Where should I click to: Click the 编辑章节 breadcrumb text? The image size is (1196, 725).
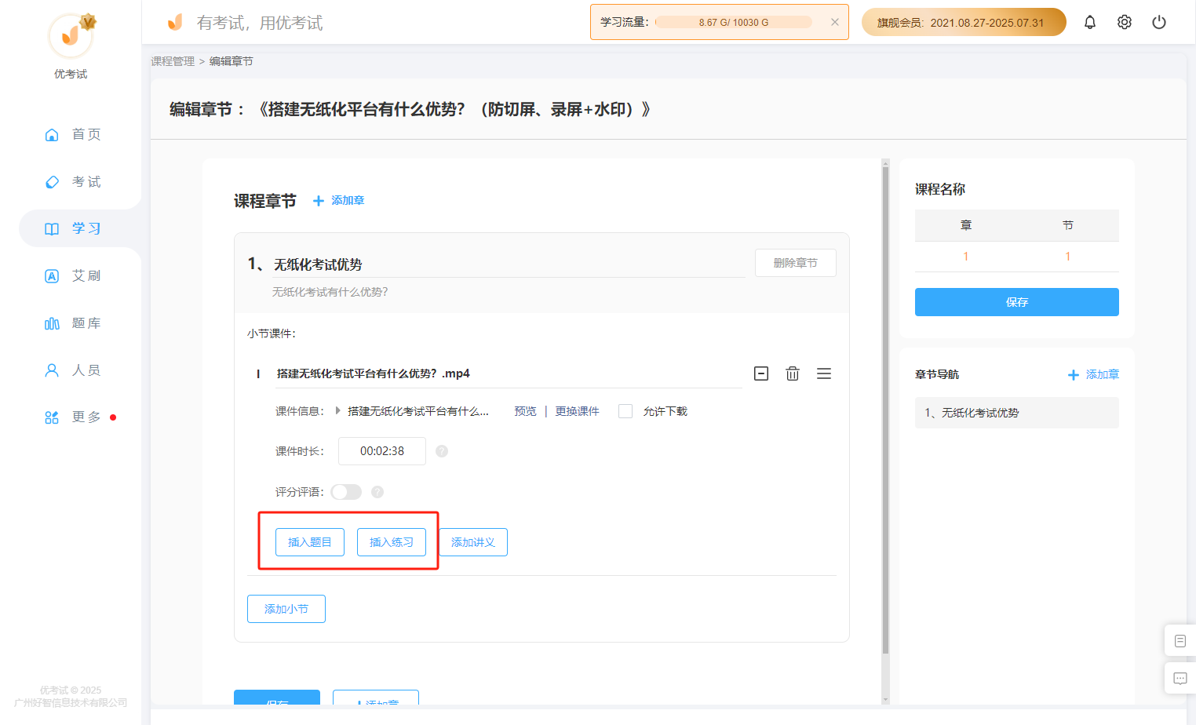(x=231, y=61)
